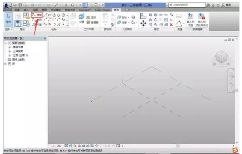Toggle the detail level icon in view control bar
The image size is (242, 154).
(x=66, y=146)
